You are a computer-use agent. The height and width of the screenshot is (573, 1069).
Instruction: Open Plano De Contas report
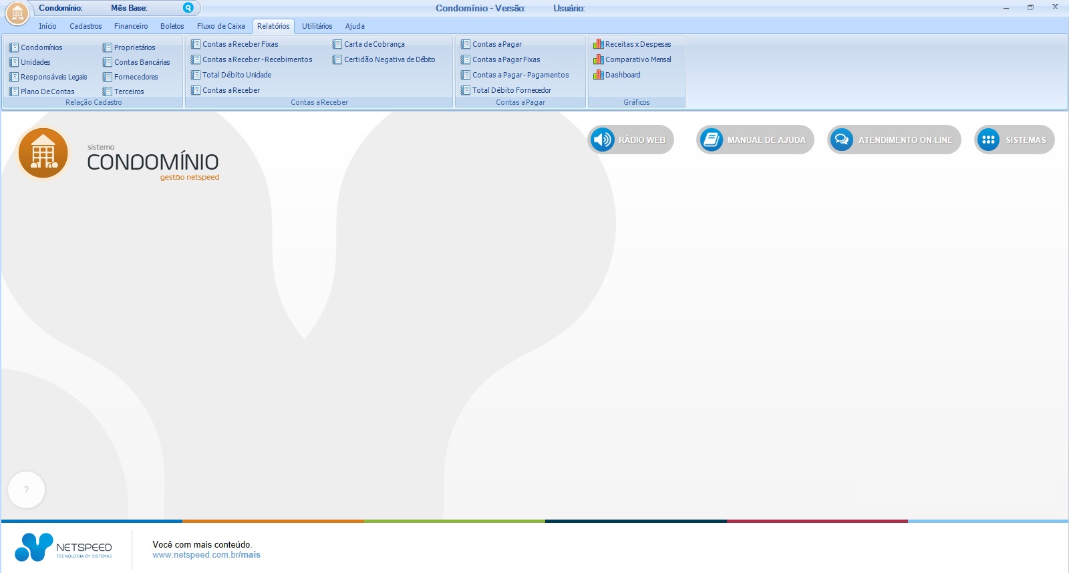pyautogui.click(x=42, y=91)
